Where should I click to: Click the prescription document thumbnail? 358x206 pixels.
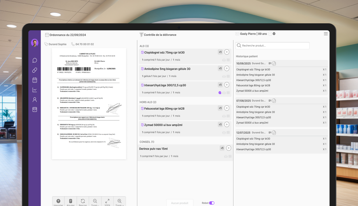89,103
